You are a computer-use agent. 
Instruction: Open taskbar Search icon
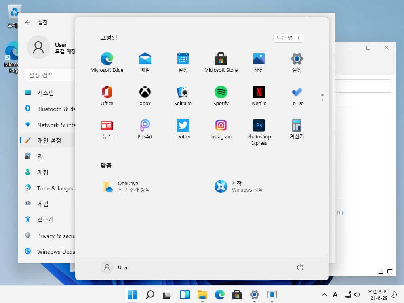[x=150, y=295]
